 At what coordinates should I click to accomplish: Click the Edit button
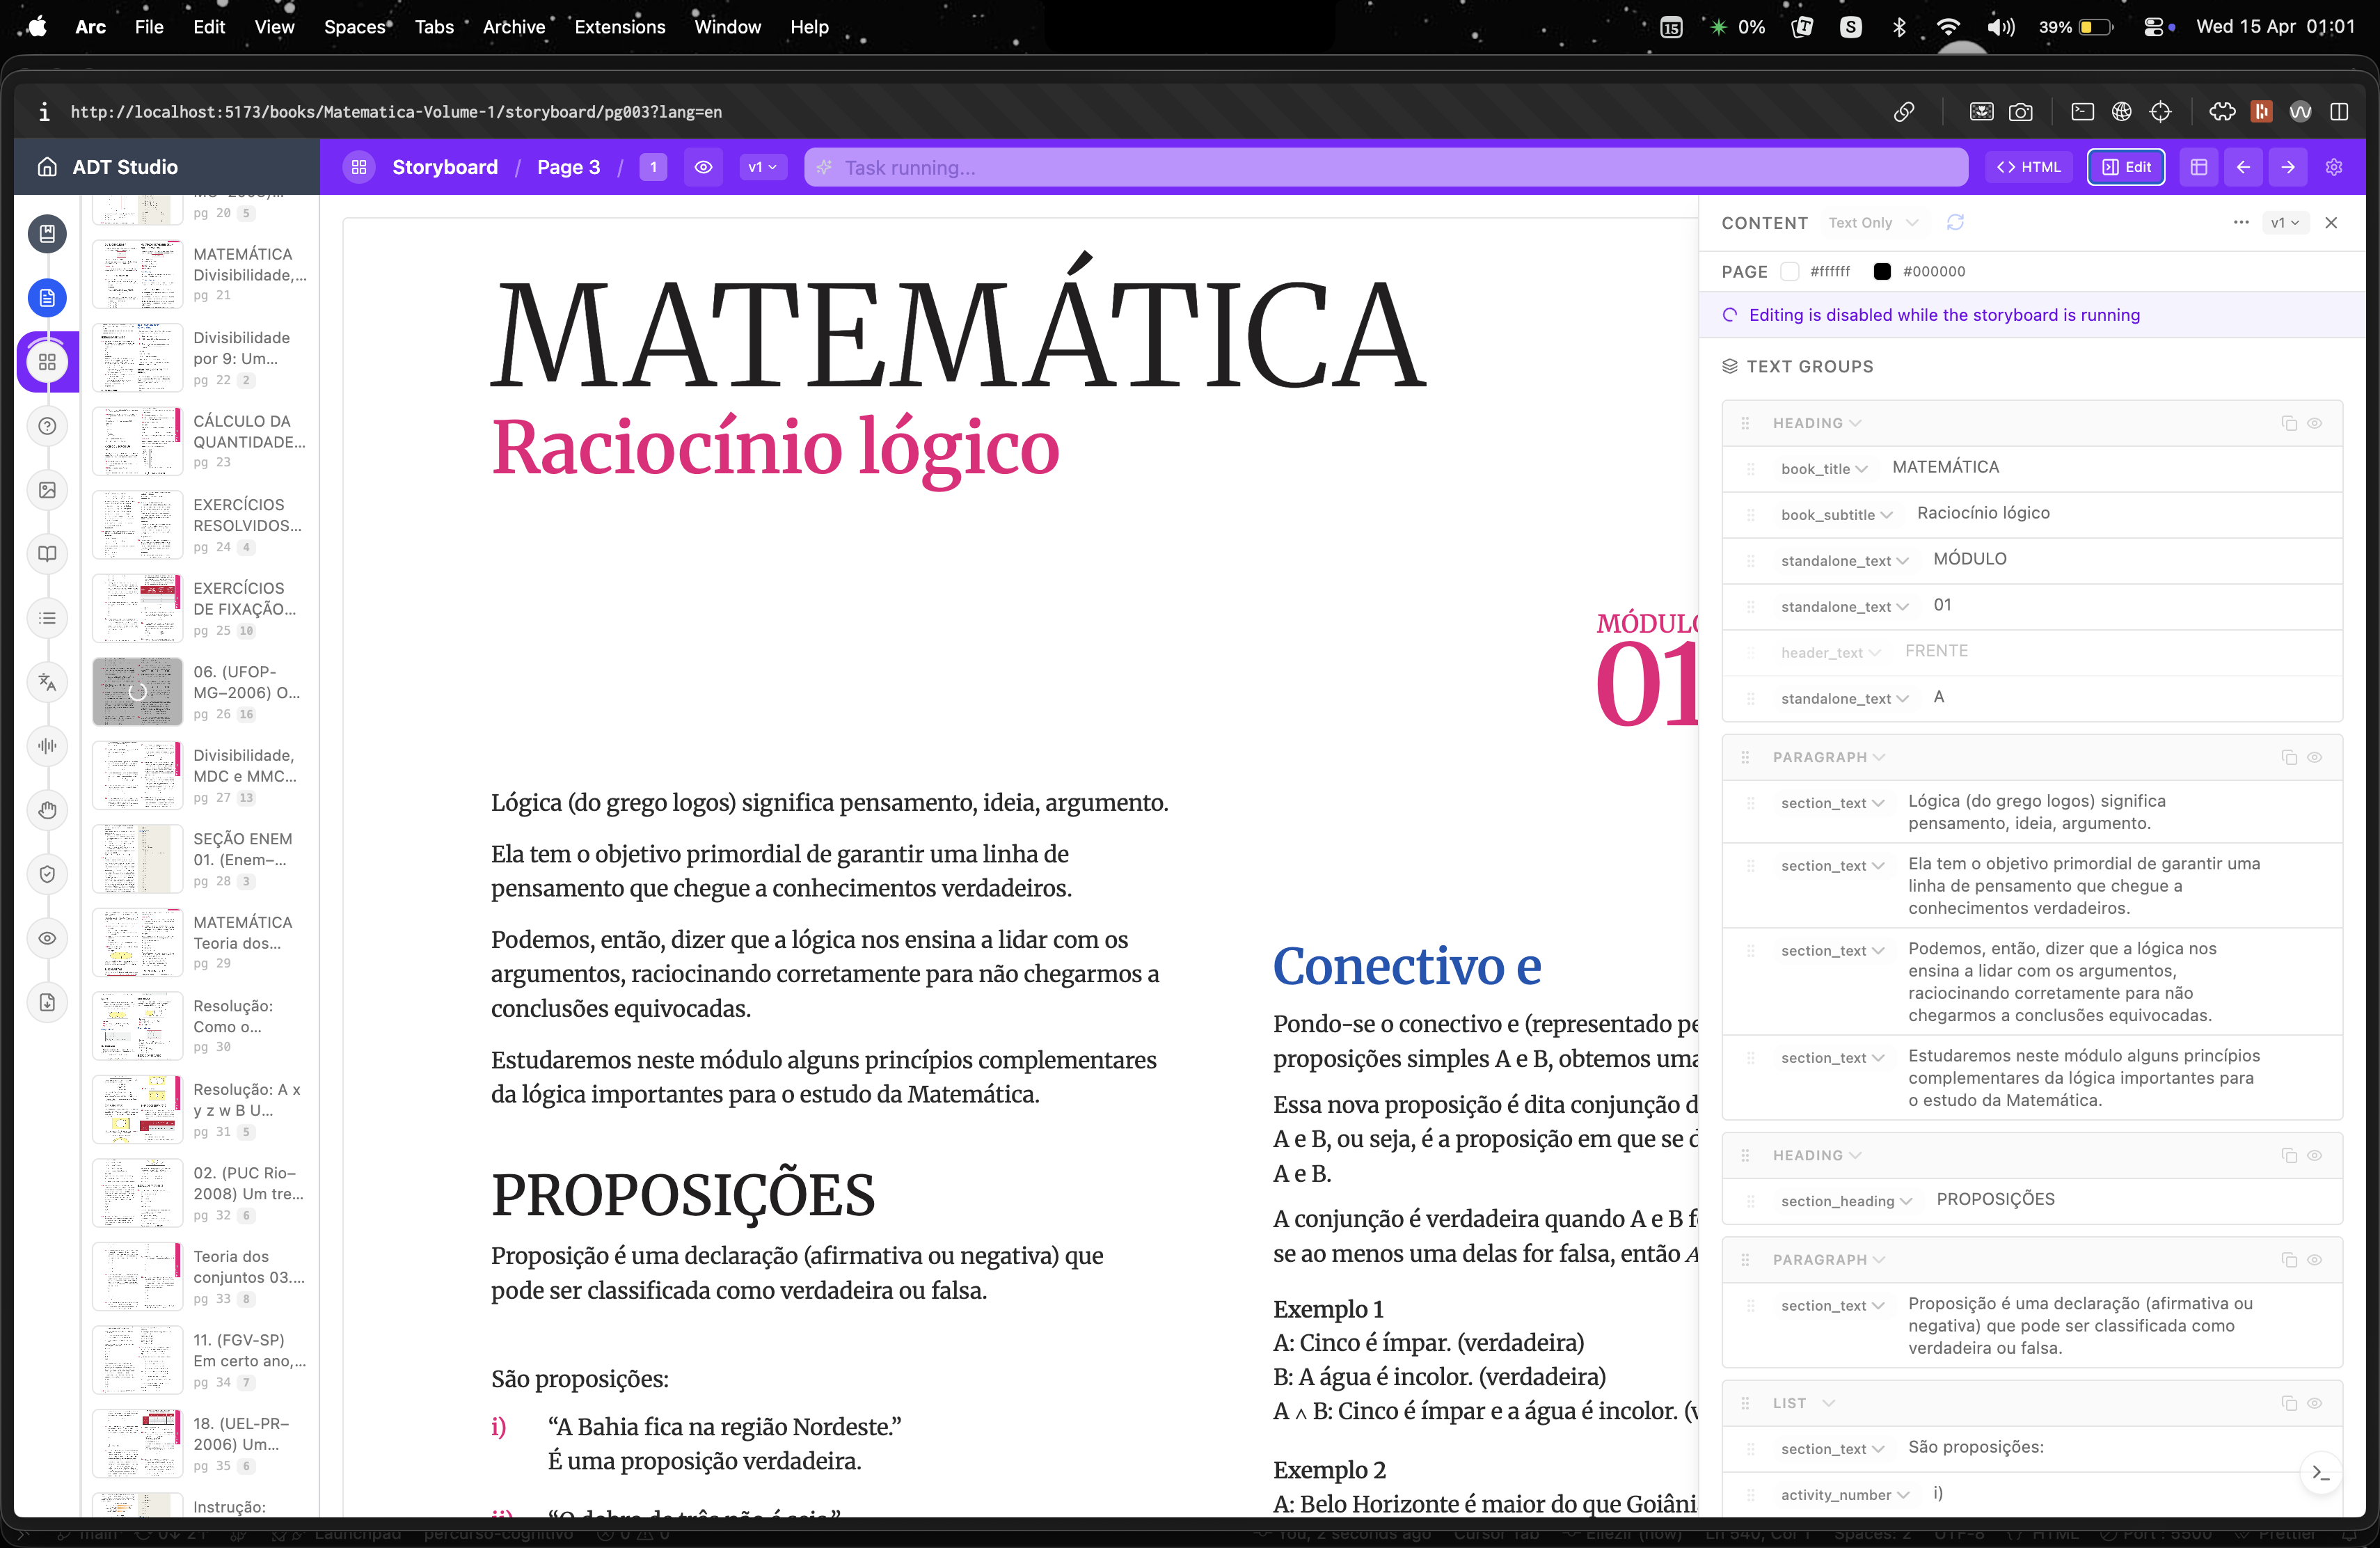(2126, 167)
